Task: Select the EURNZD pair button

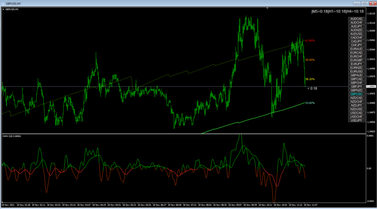Action: click(356, 68)
